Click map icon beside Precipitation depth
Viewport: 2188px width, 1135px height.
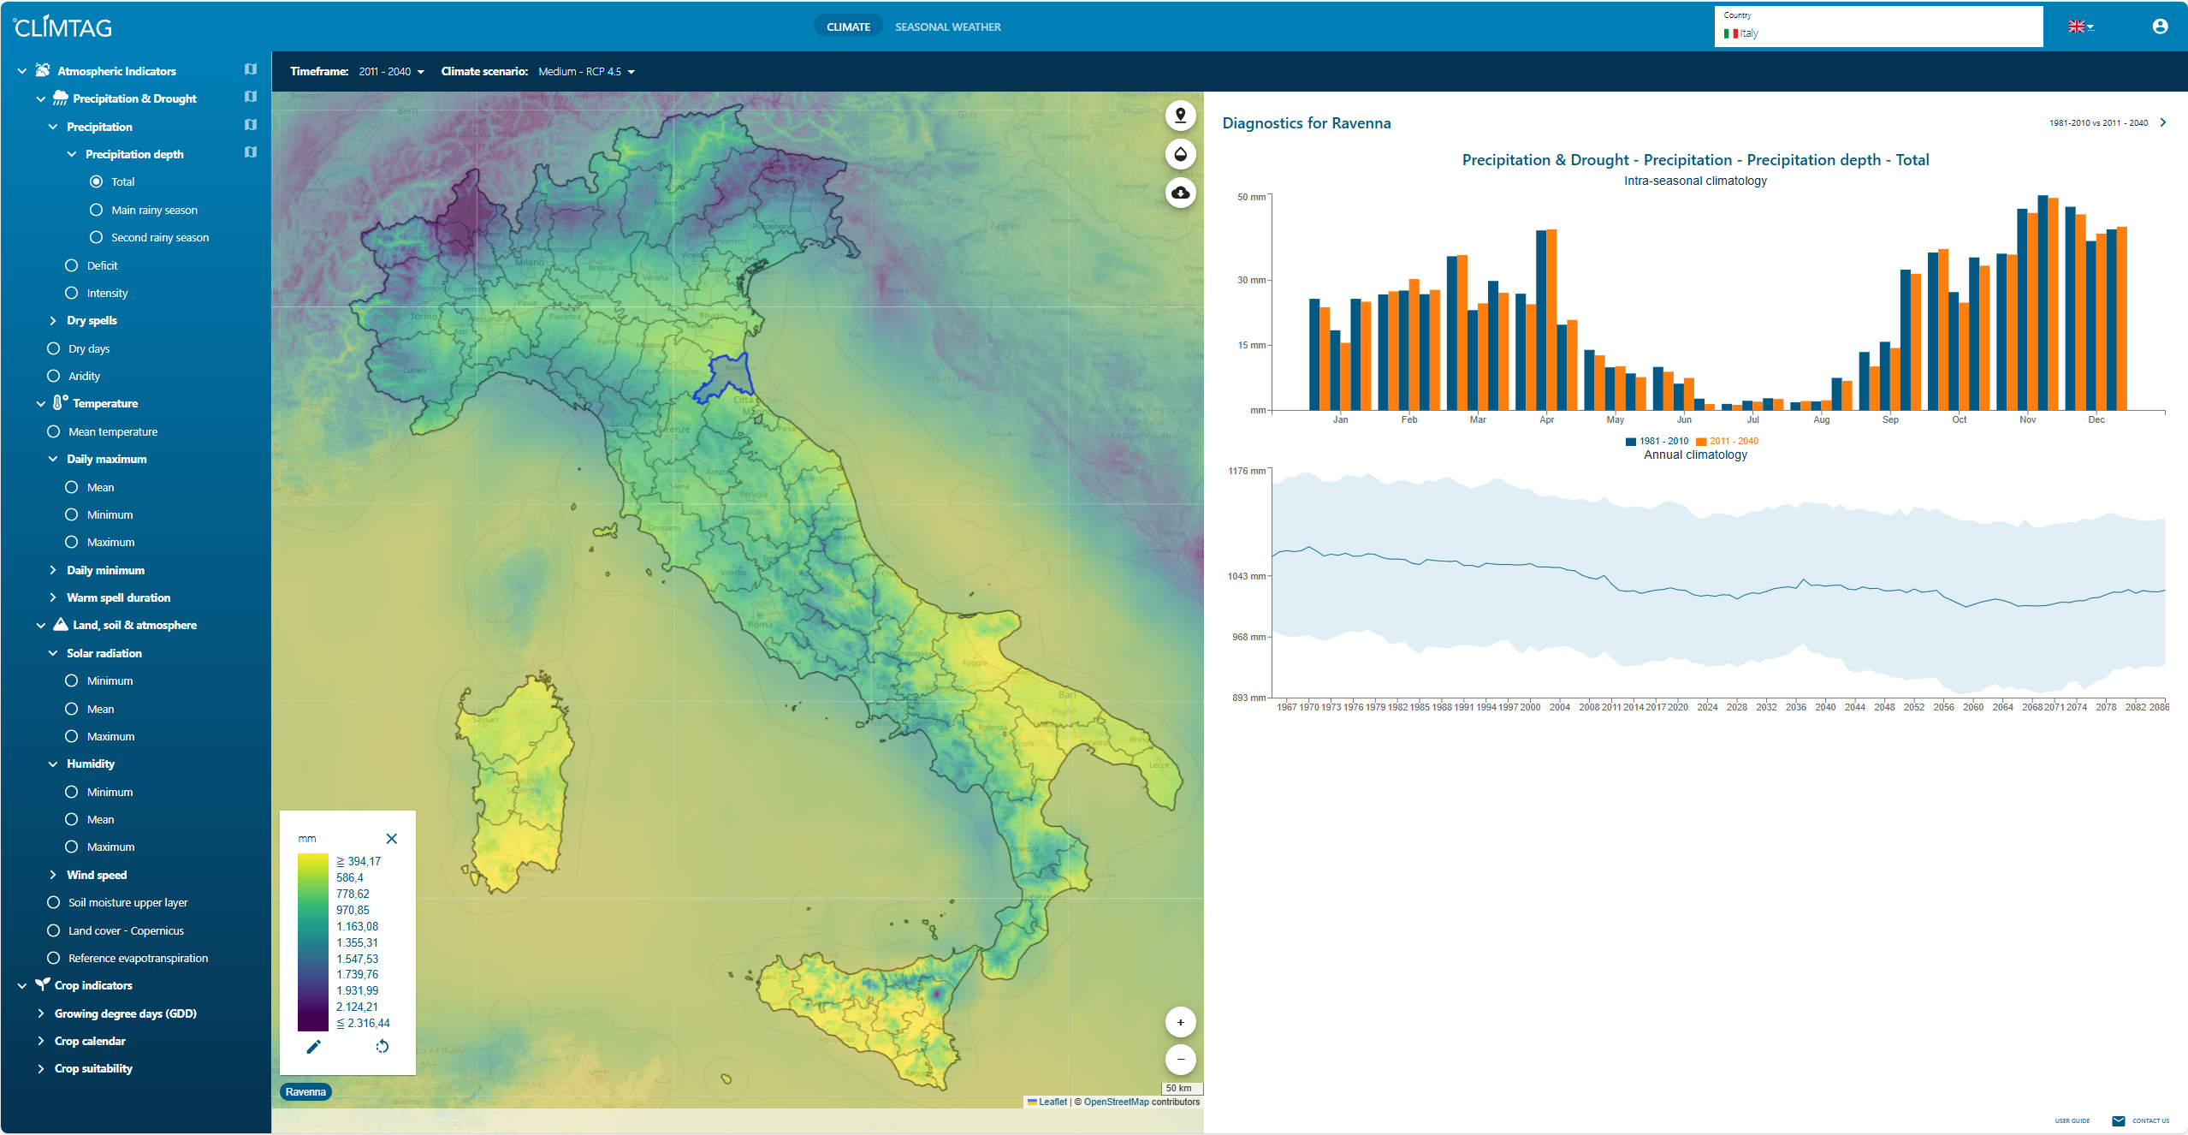[x=250, y=152]
